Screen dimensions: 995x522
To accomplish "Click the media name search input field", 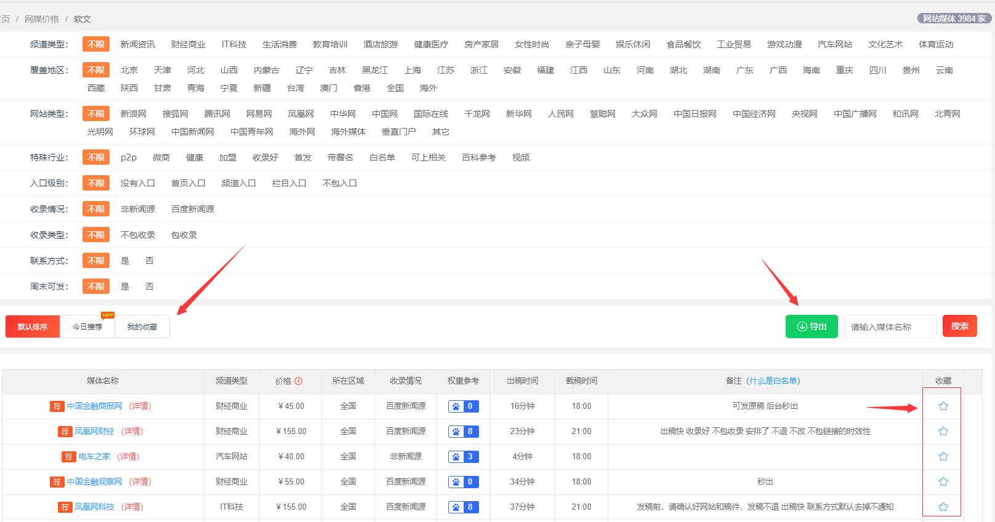I will click(x=889, y=326).
